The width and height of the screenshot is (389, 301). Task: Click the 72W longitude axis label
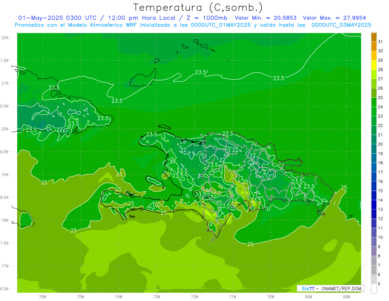pos(194,296)
